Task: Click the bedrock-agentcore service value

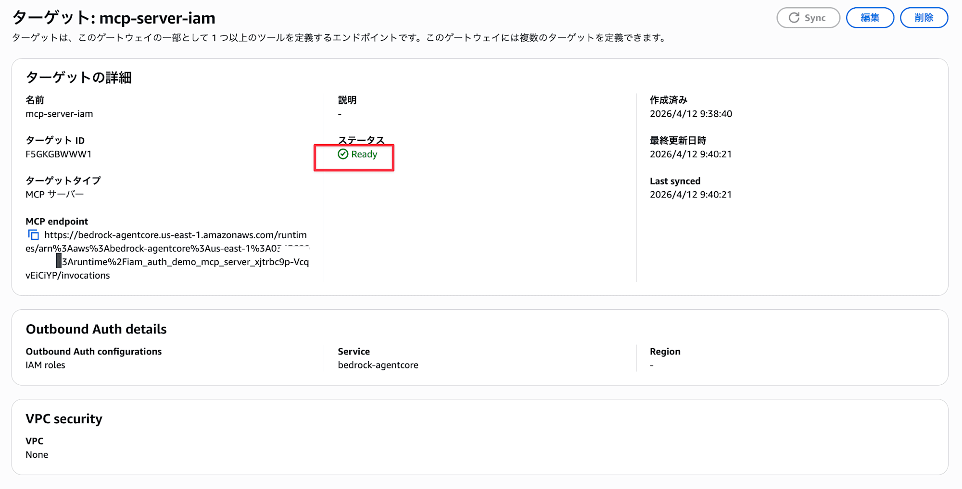Action: pyautogui.click(x=378, y=365)
